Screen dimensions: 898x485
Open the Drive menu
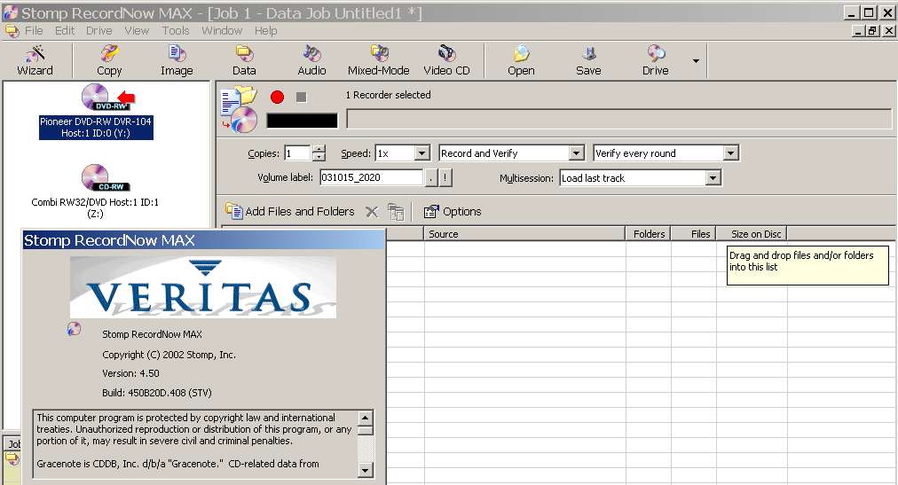pyautogui.click(x=99, y=30)
